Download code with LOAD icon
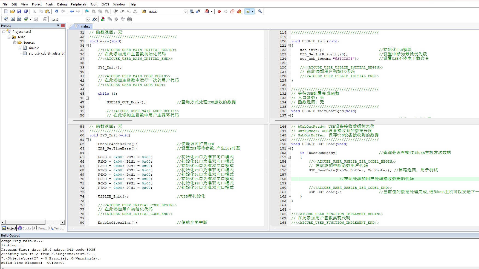The width and height of the screenshot is (479, 269). click(x=45, y=19)
